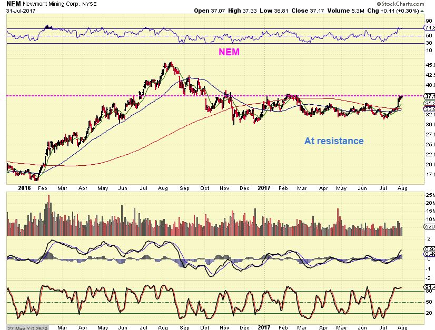Click the stochastic axis label 20
Viewport: 435px width, 330px height.
pyautogui.click(x=429, y=313)
